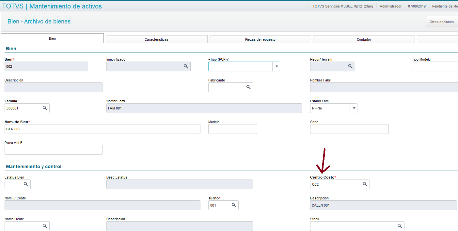Click the Administrador user label
The width and height of the screenshot is (458, 231).
[x=390, y=6]
